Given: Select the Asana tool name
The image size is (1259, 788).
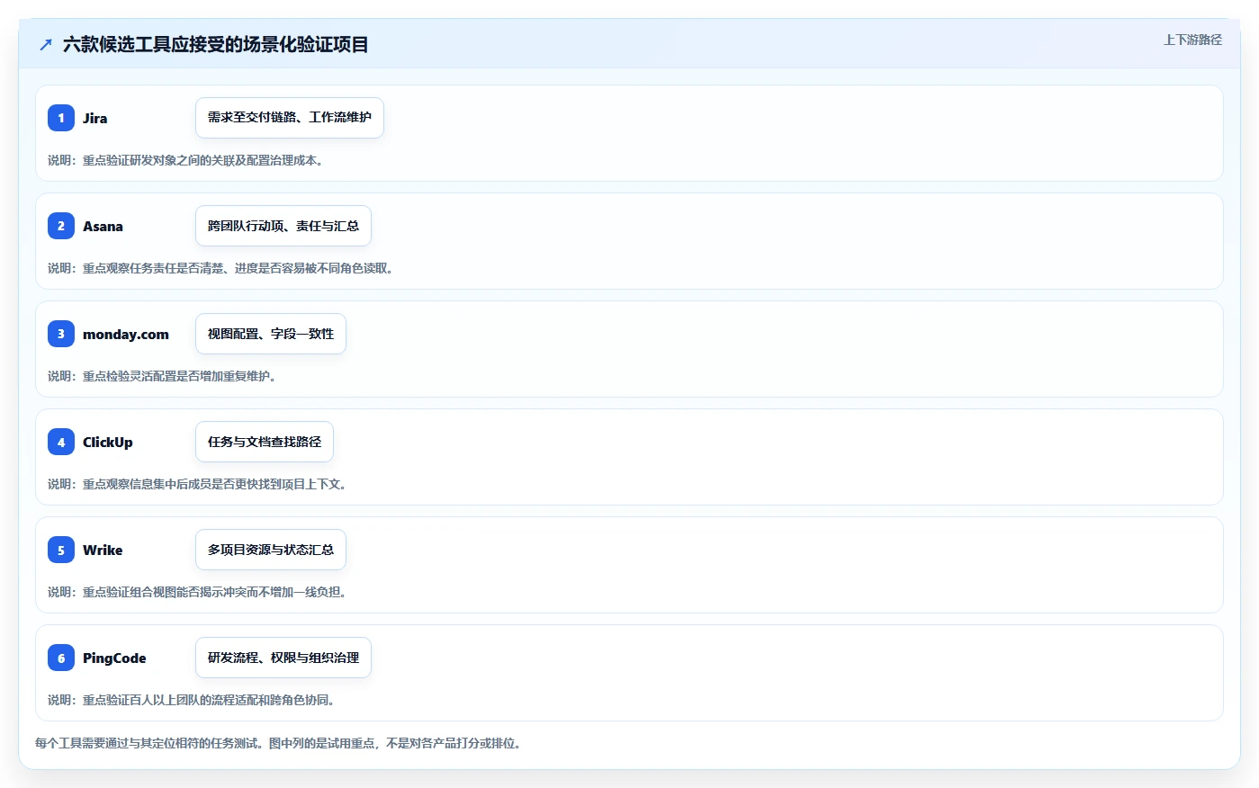Looking at the screenshot, I should [x=103, y=226].
